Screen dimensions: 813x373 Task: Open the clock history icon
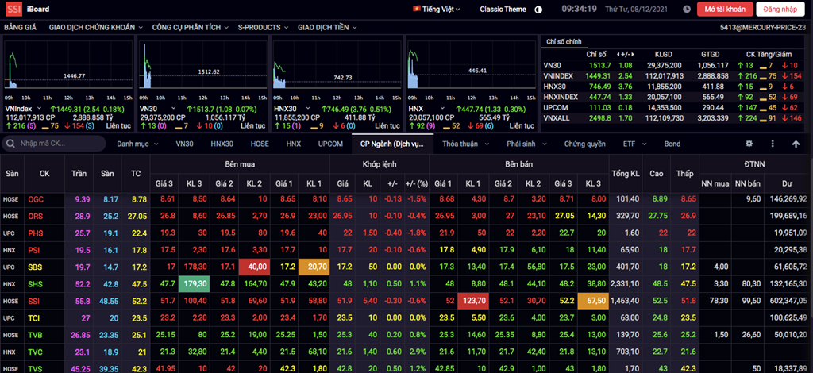[687, 9]
